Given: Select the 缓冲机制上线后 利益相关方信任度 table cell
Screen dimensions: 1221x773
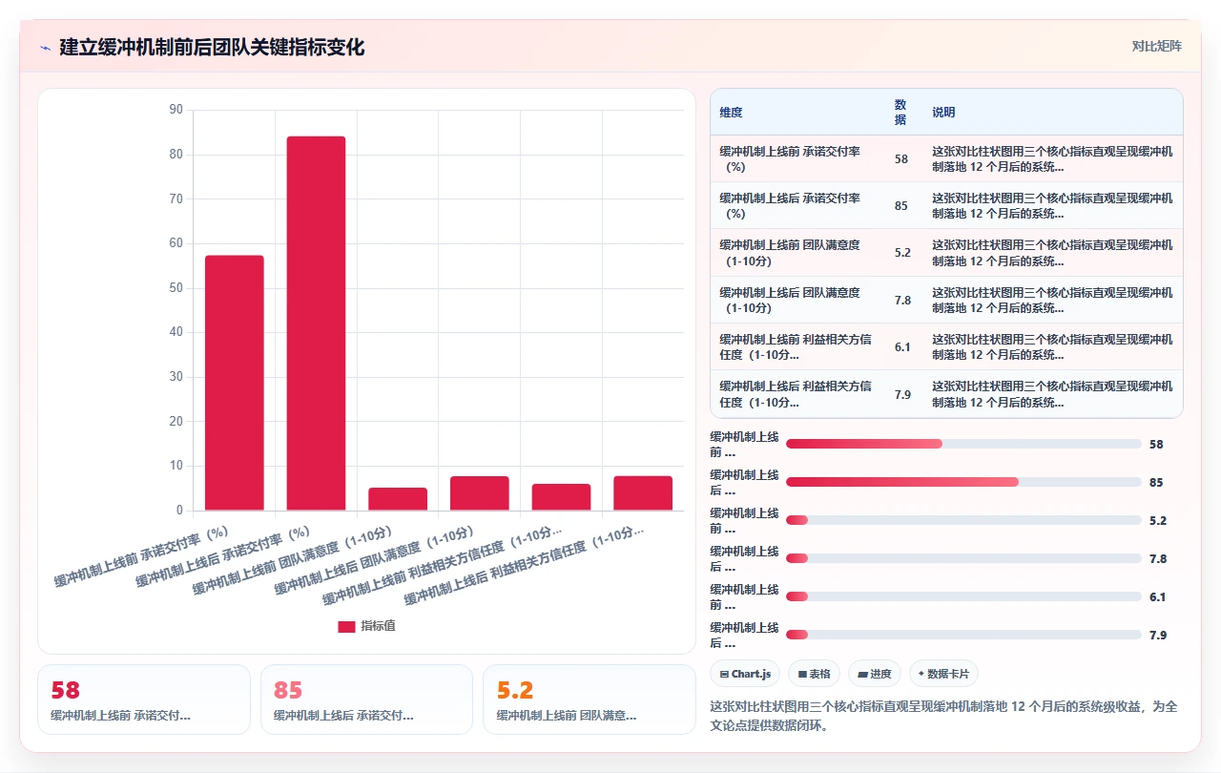Looking at the screenshot, I should (797, 394).
